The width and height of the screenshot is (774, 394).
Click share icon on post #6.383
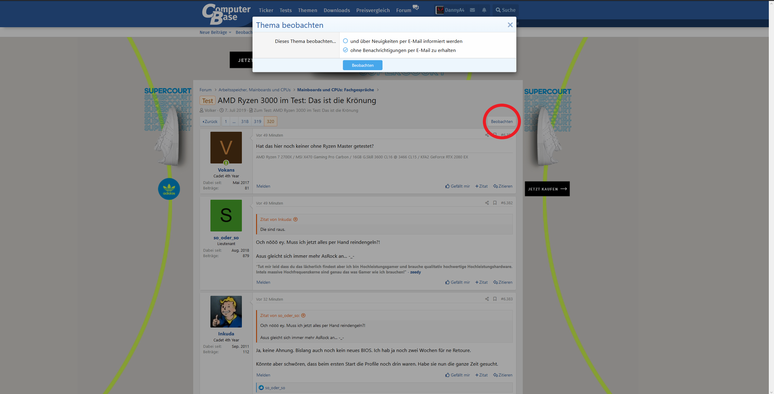coord(487,299)
